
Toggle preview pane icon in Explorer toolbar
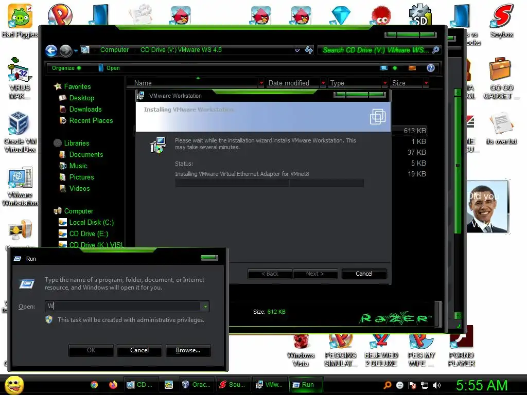point(412,68)
